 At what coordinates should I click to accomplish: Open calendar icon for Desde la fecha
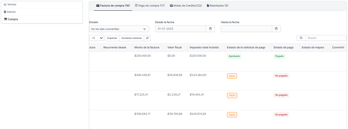click(210, 29)
